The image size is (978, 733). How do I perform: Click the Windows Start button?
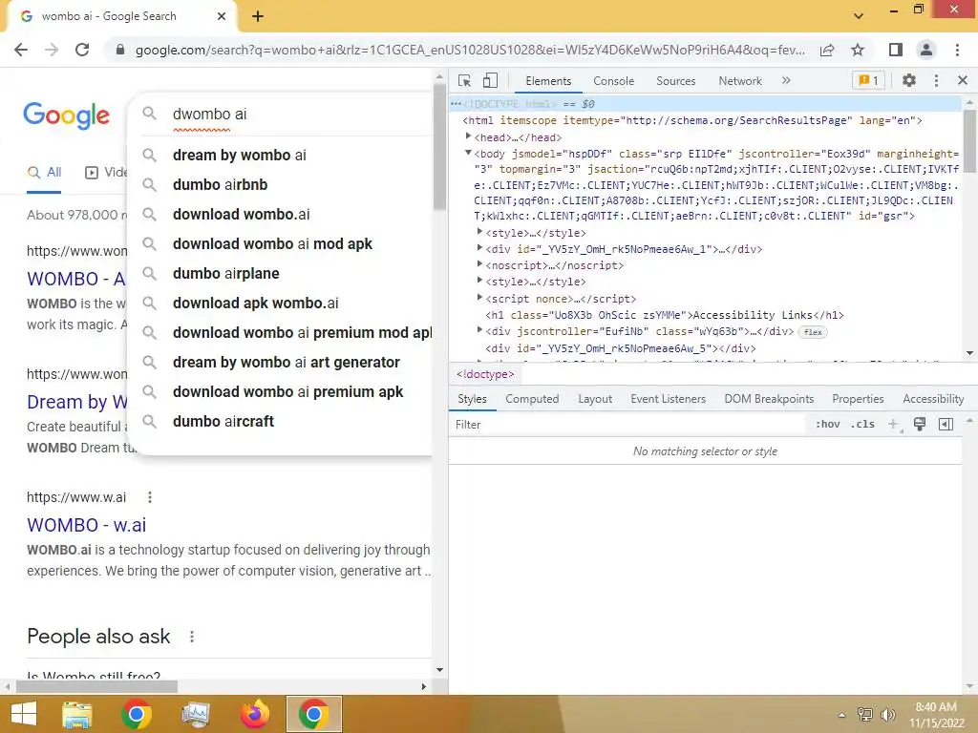[24, 714]
